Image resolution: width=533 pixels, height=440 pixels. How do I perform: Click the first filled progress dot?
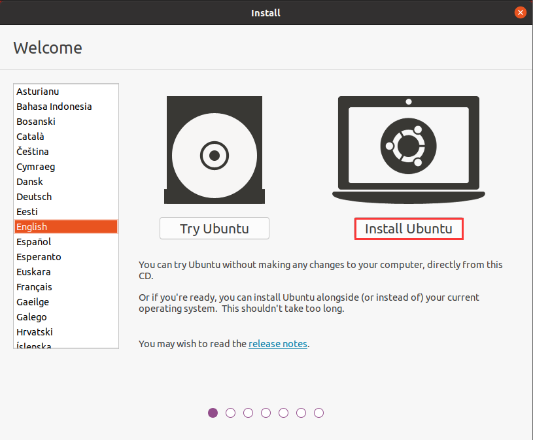(213, 413)
